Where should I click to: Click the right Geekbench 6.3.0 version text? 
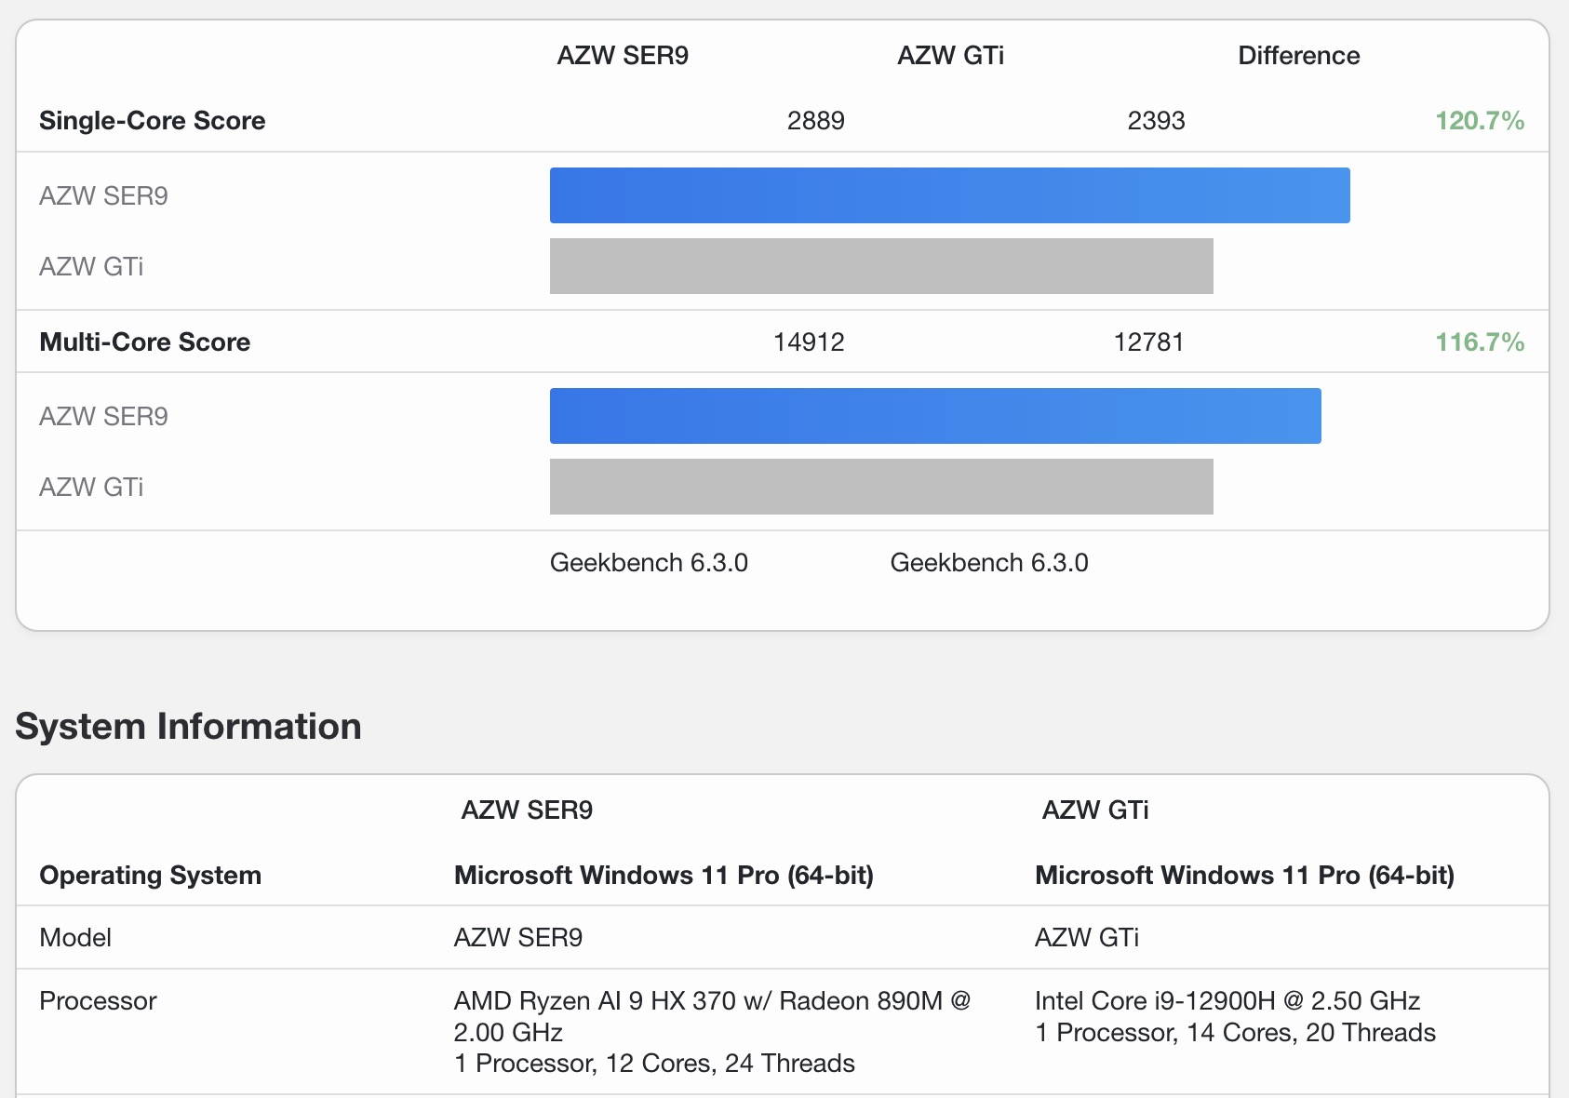pos(989,563)
